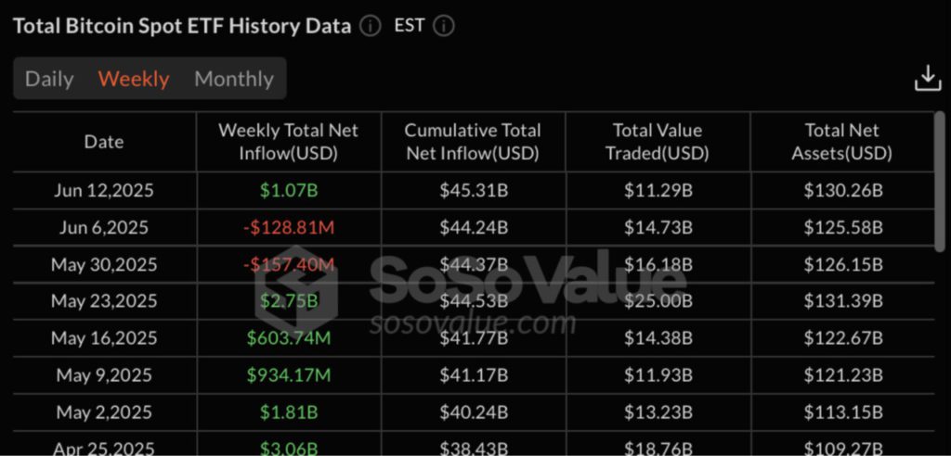951x456 pixels.
Task: Click Cumulative Total Net Inflow header
Action: click(473, 142)
